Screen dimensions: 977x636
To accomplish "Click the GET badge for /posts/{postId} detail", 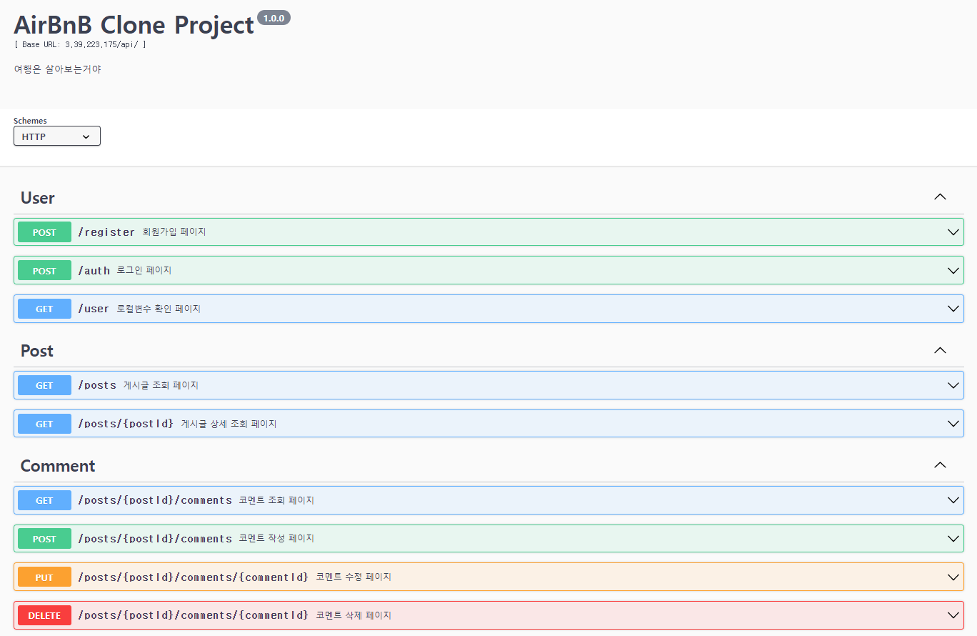I will pyautogui.click(x=44, y=424).
